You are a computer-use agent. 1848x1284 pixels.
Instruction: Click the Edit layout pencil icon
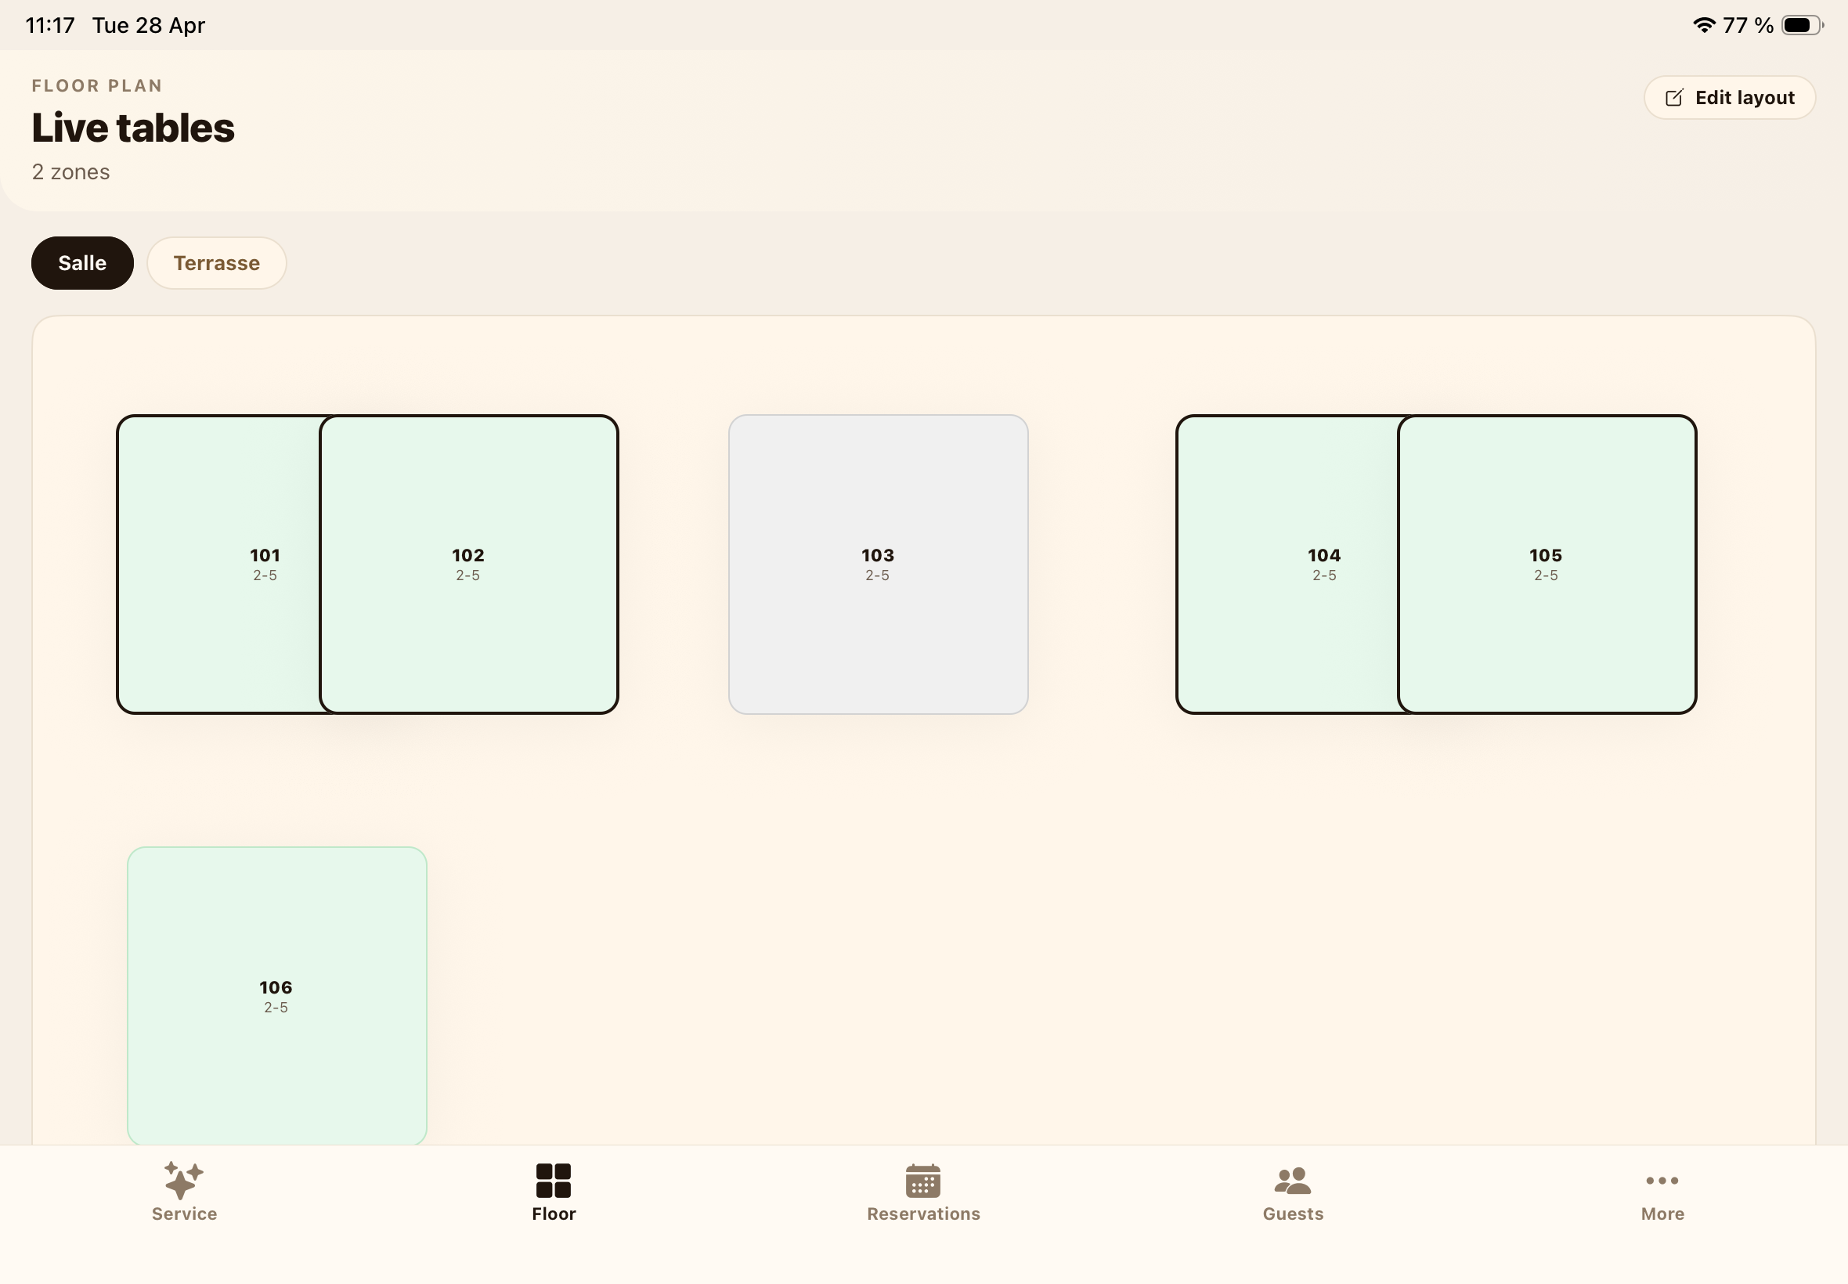click(x=1674, y=98)
